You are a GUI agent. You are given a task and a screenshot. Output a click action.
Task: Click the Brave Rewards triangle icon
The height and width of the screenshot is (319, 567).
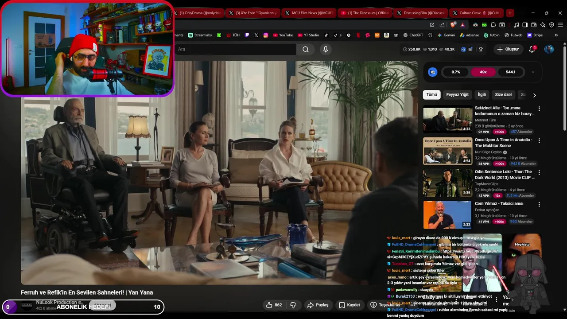(x=462, y=25)
